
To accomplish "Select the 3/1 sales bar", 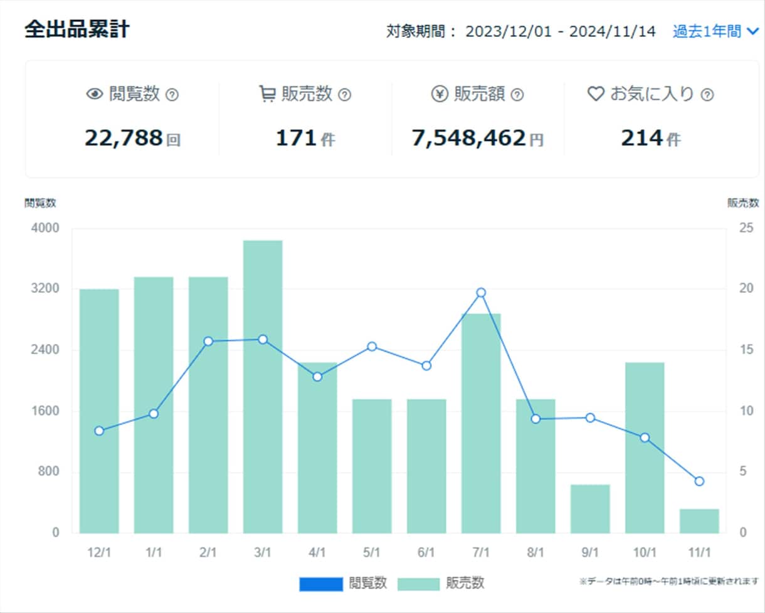I will click(263, 387).
